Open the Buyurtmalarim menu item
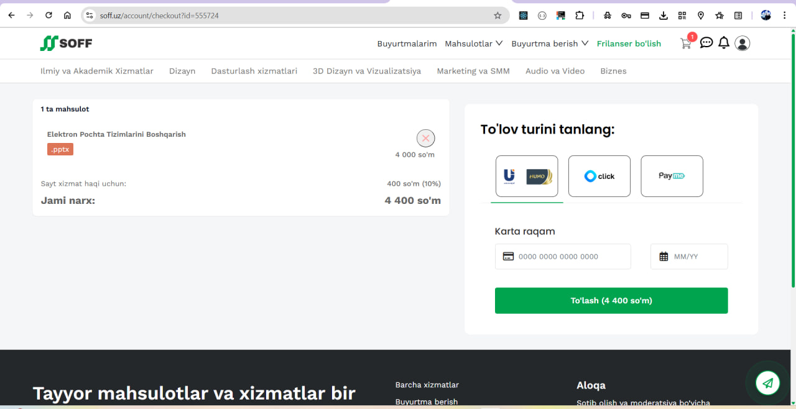Image resolution: width=796 pixels, height=409 pixels. pos(407,44)
